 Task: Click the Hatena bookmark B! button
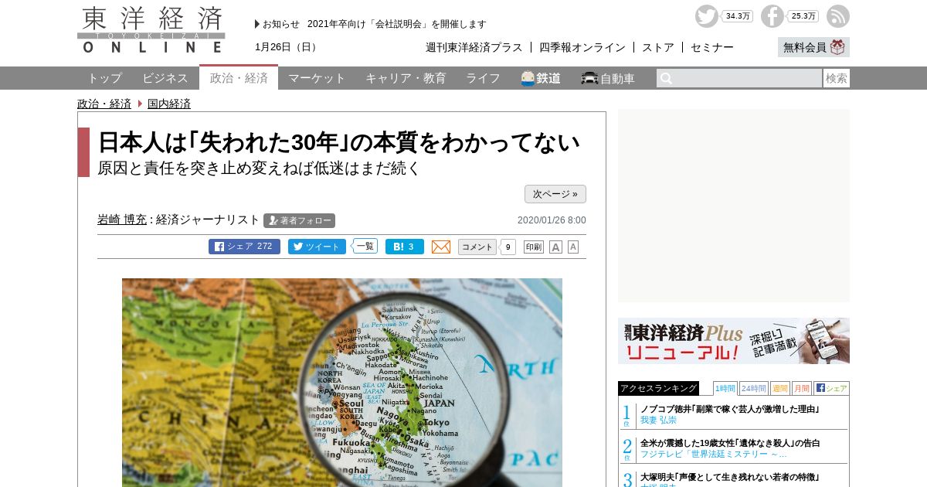pos(405,247)
